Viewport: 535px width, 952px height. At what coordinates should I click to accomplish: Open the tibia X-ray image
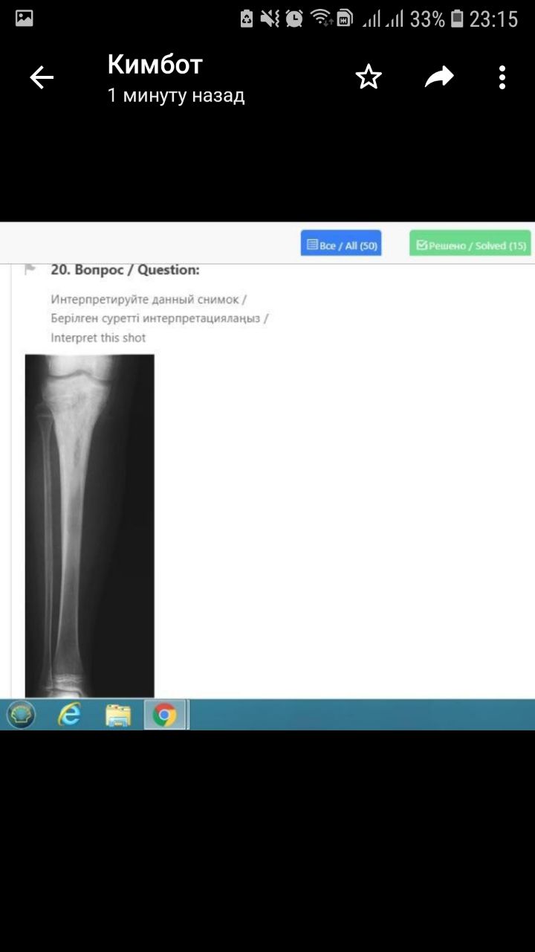pos(90,526)
